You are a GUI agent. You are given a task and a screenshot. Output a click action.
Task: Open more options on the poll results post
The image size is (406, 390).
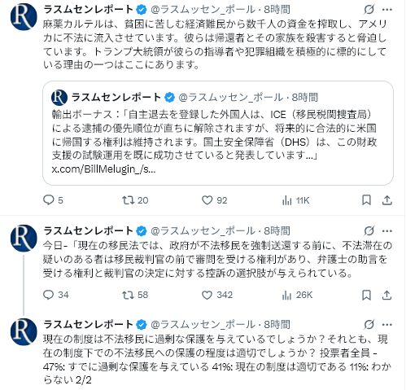(x=387, y=324)
